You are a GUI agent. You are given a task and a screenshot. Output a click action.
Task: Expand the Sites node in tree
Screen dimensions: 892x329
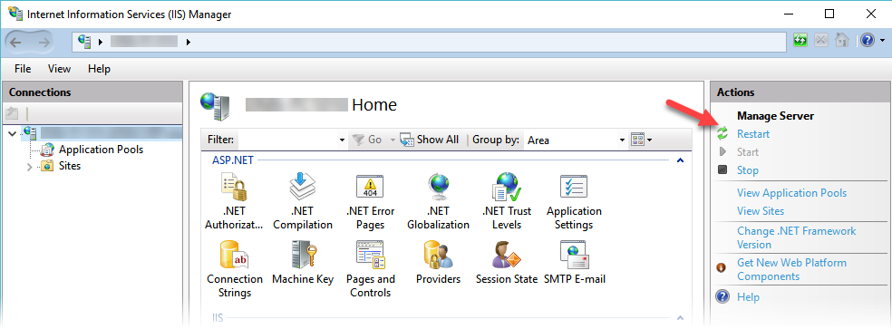coord(30,166)
